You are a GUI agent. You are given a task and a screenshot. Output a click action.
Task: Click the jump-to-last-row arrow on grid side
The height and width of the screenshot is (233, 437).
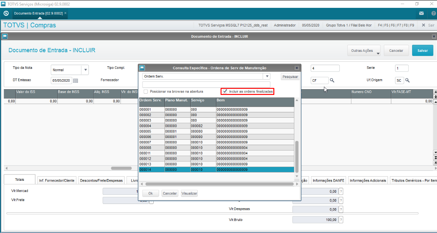(435, 163)
